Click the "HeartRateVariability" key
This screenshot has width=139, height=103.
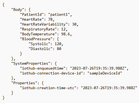coord(44,24)
